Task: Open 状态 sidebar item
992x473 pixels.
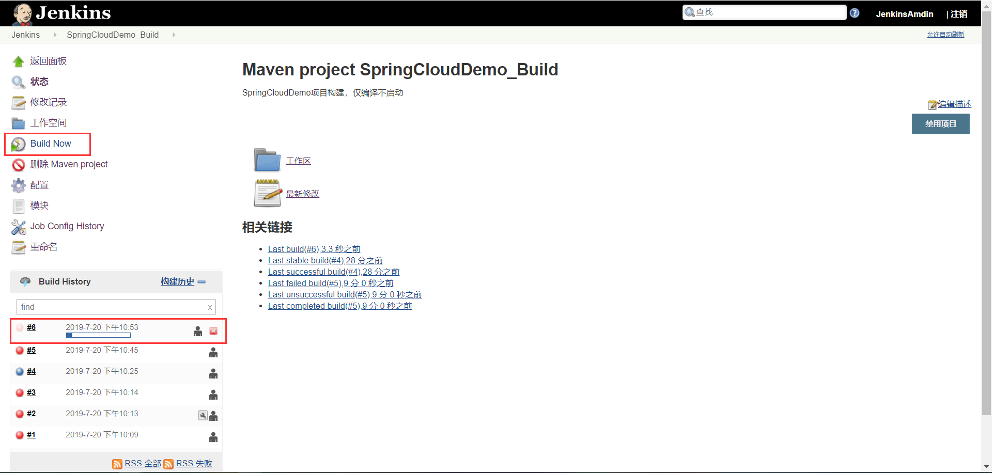Action: coord(39,82)
